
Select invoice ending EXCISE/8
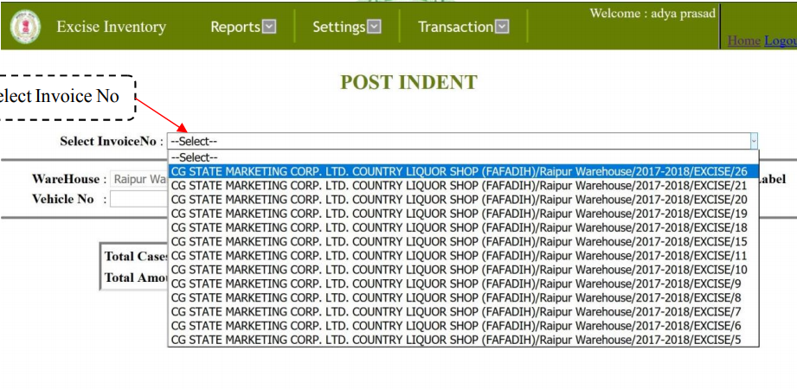(463, 297)
